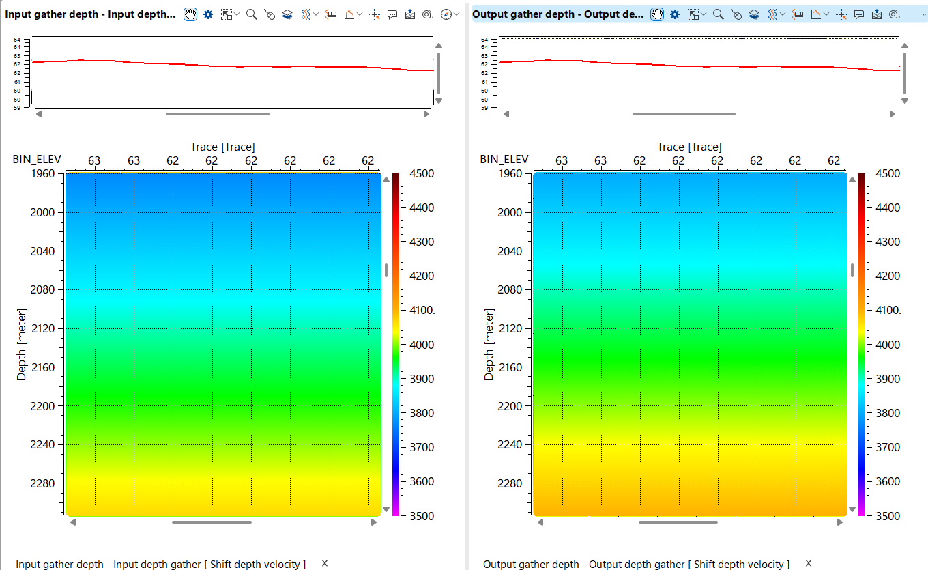Image resolution: width=928 pixels, height=570 pixels.
Task: Click crosshair picking icon in Output gather toolbar
Action: (x=842, y=14)
